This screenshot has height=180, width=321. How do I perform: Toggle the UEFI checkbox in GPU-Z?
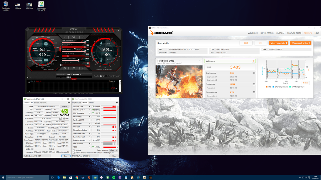click(64, 118)
